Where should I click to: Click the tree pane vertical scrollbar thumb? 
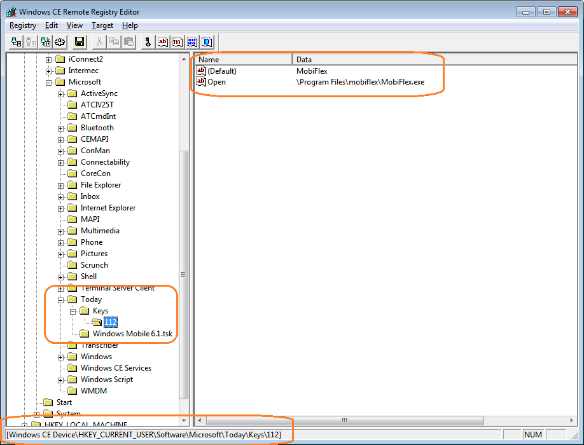coord(184,275)
